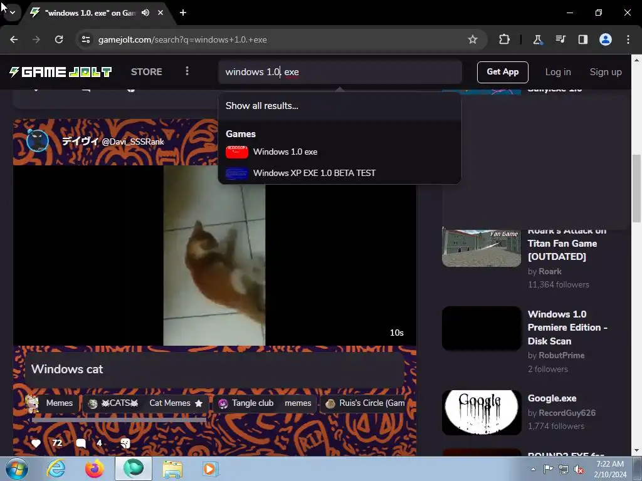Image resolution: width=642 pixels, height=481 pixels.
Task: Click the memes channel tag after Tangle club
Action: click(x=298, y=403)
